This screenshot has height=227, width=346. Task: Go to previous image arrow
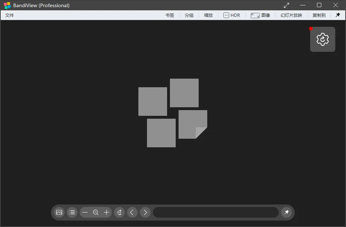[132, 212]
